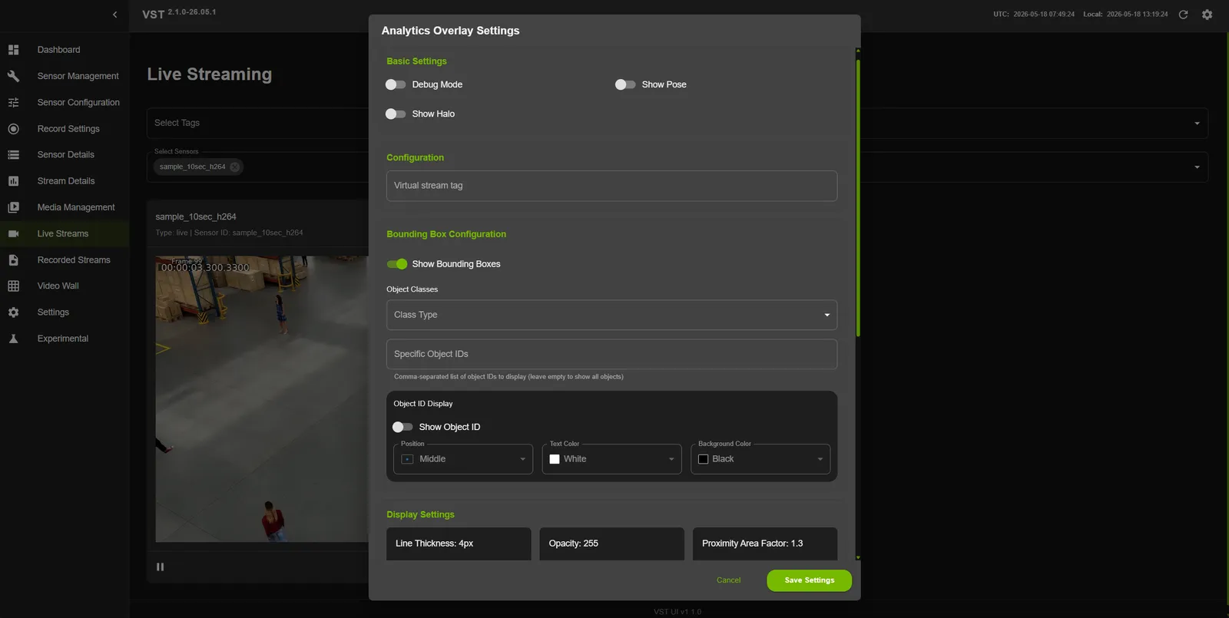Click the Stream Details chart icon
Viewport: 1229px width, 618px height.
(13, 181)
